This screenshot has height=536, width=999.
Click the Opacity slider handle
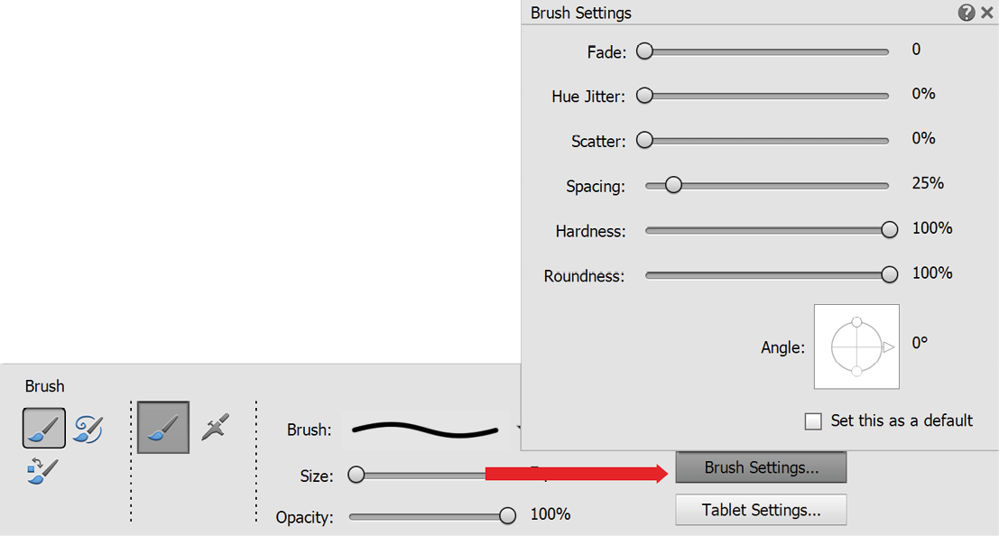(507, 515)
